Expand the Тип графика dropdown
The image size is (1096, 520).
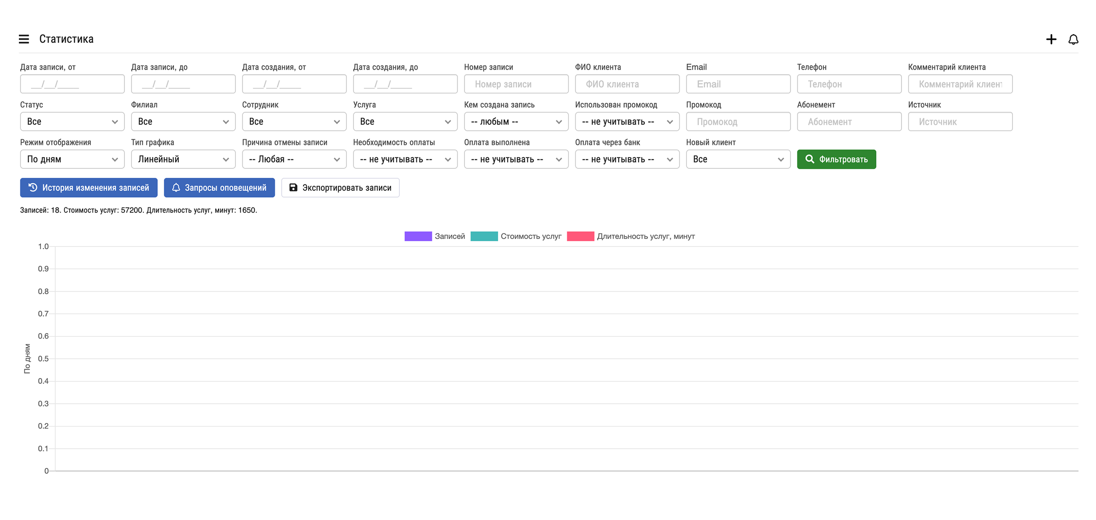[x=183, y=159]
